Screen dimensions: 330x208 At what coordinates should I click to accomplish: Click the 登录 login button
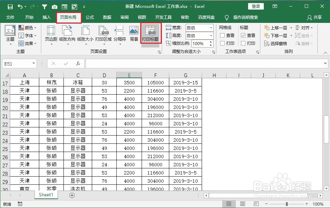click(256, 6)
